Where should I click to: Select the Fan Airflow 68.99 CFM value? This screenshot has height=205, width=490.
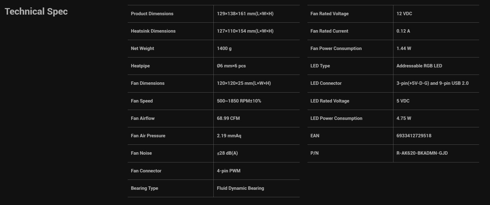click(x=228, y=118)
